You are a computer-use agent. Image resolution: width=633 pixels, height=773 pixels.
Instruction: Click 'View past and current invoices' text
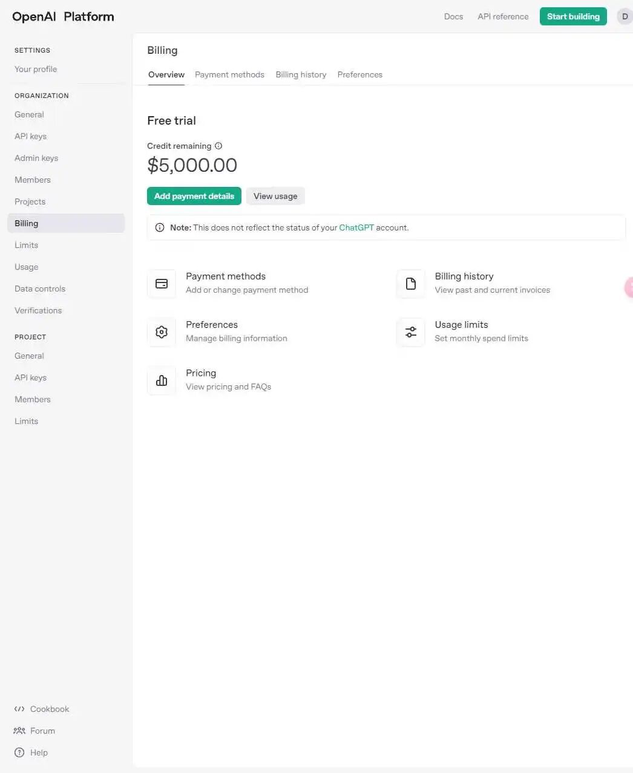(x=493, y=290)
